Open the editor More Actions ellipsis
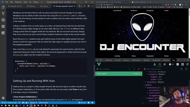 [x=93, y=6]
